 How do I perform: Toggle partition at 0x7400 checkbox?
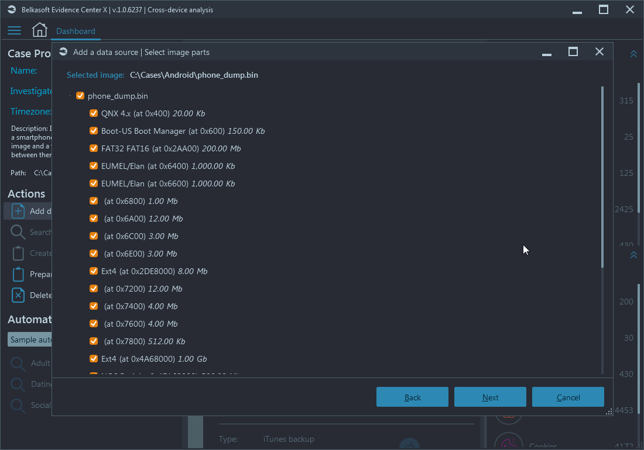94,306
